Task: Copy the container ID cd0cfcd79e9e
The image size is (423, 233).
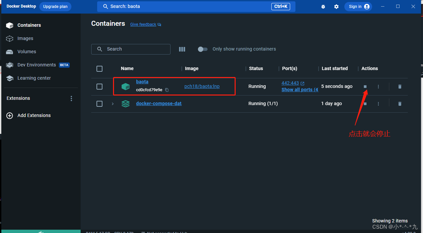Action: (167, 90)
